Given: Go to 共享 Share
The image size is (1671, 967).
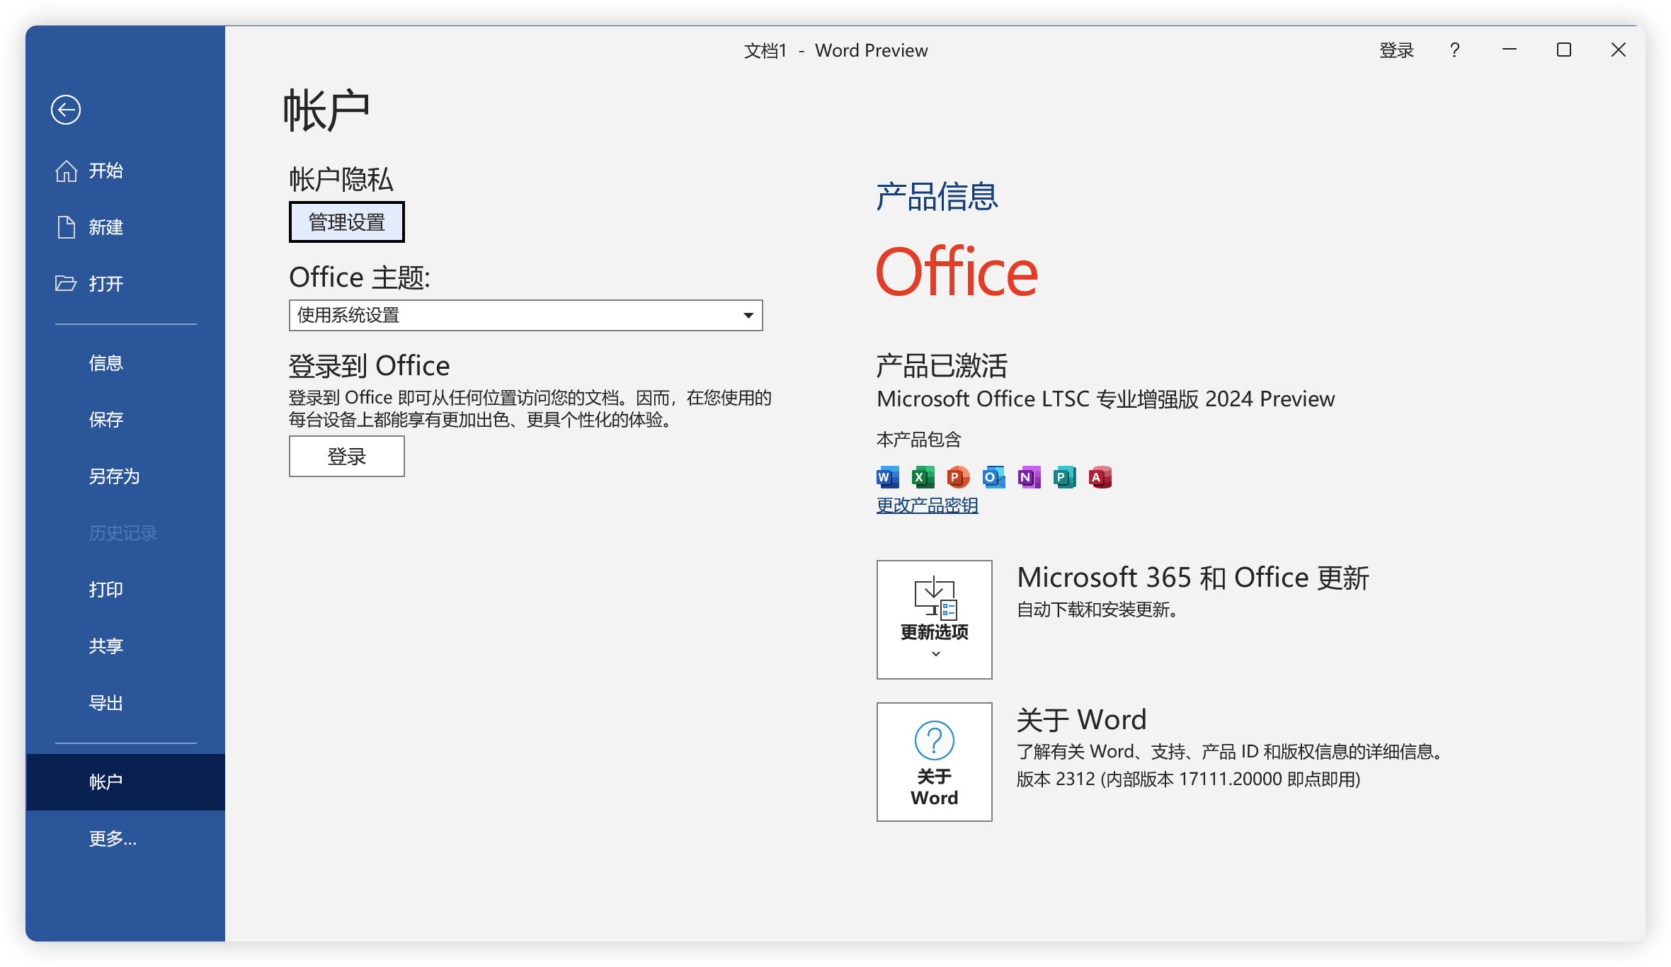Looking at the screenshot, I should pyautogui.click(x=126, y=646).
